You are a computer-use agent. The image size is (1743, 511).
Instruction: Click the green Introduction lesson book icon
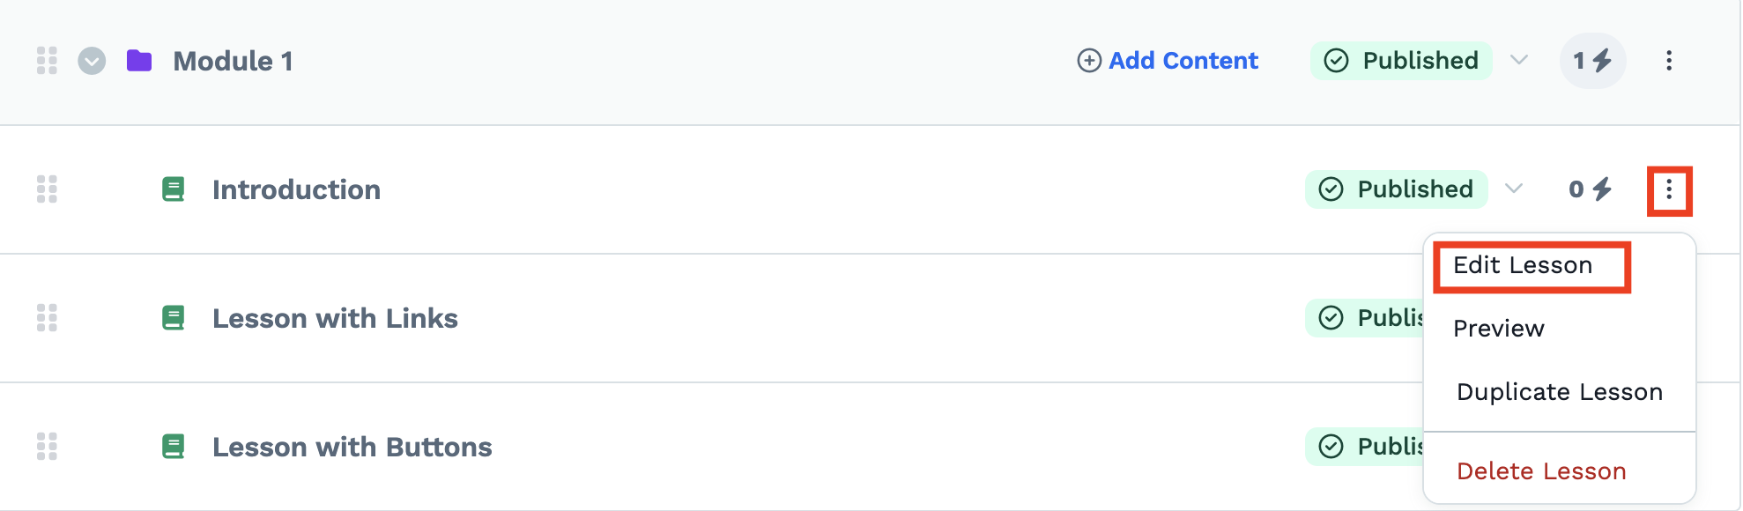[x=174, y=189]
